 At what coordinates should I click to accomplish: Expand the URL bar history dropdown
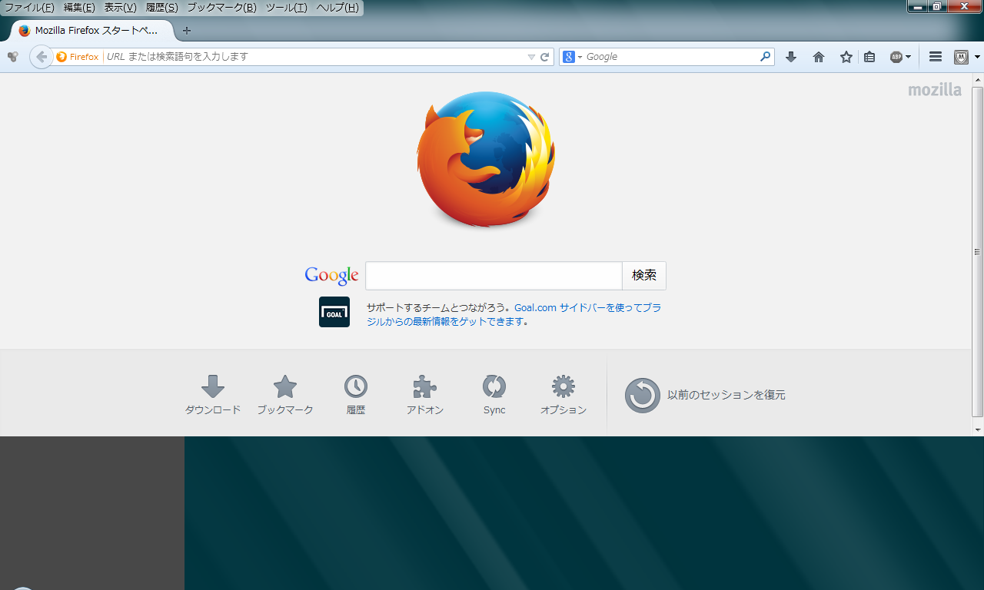(x=531, y=57)
